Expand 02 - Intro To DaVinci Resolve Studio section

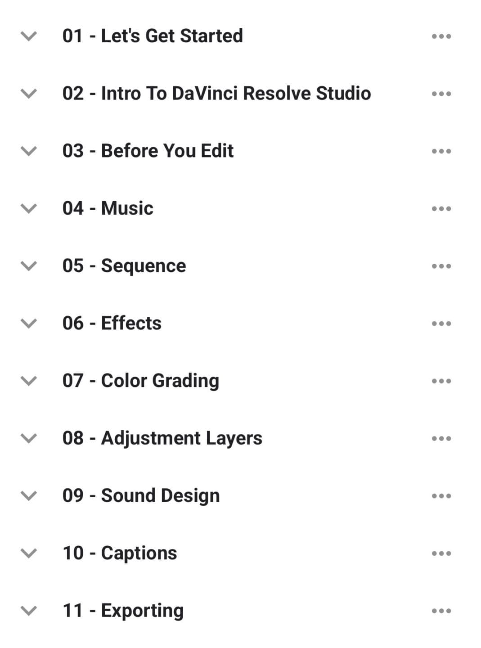(x=29, y=94)
